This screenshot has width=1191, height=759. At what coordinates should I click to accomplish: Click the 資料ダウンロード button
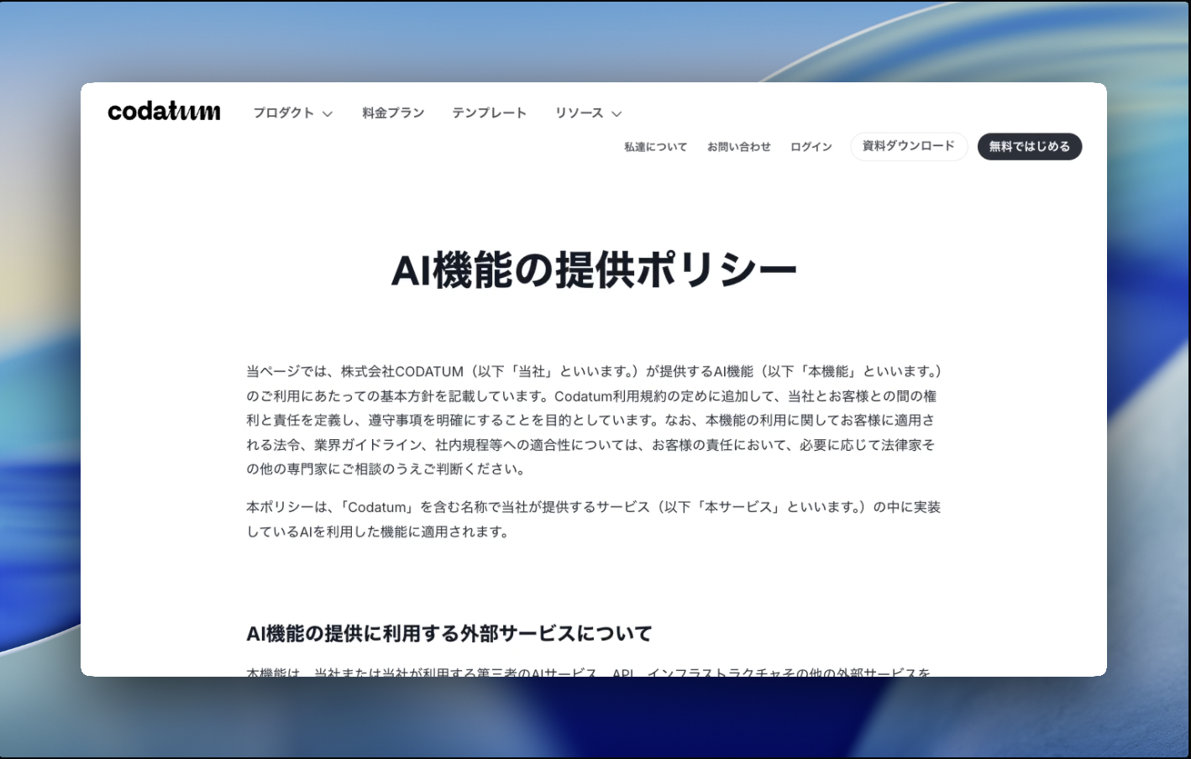pos(909,146)
